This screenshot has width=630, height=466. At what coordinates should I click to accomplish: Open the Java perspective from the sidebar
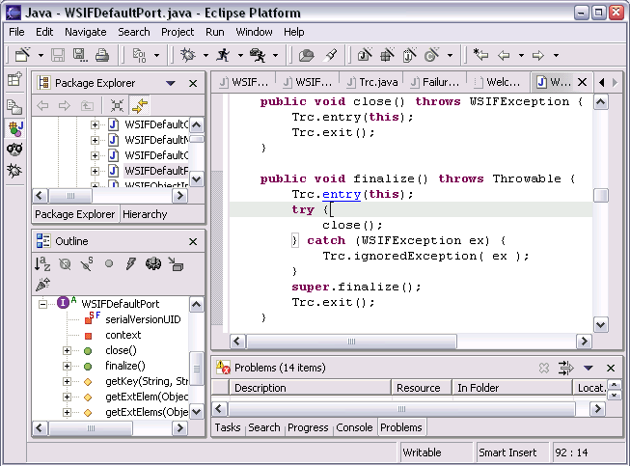[14, 127]
